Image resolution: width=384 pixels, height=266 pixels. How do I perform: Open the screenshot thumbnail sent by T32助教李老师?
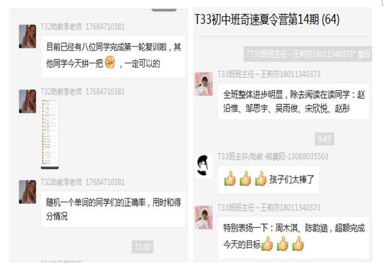point(50,134)
